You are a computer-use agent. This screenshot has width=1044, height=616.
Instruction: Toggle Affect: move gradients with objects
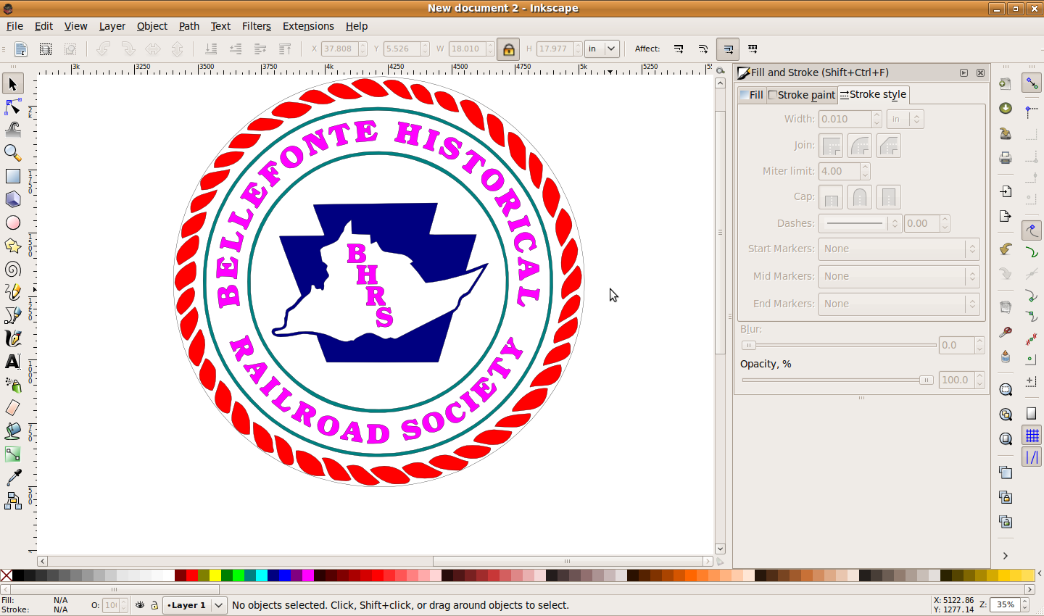coord(728,49)
